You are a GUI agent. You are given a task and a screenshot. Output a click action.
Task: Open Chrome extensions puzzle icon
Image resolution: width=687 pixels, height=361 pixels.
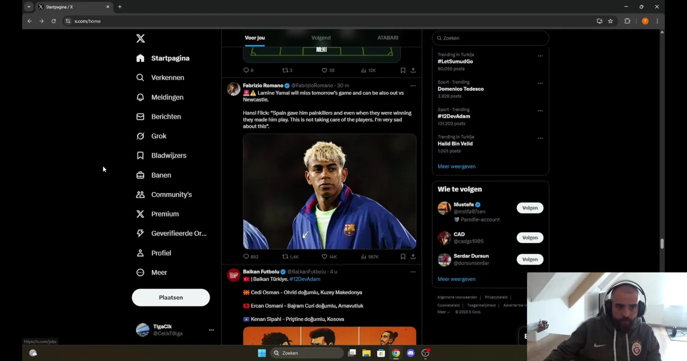[627, 21]
